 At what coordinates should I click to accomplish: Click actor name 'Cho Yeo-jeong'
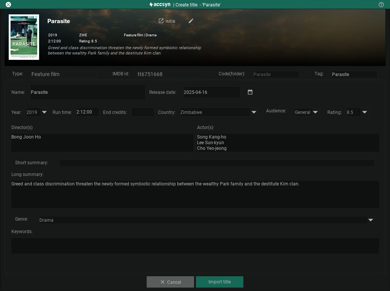[x=211, y=148]
